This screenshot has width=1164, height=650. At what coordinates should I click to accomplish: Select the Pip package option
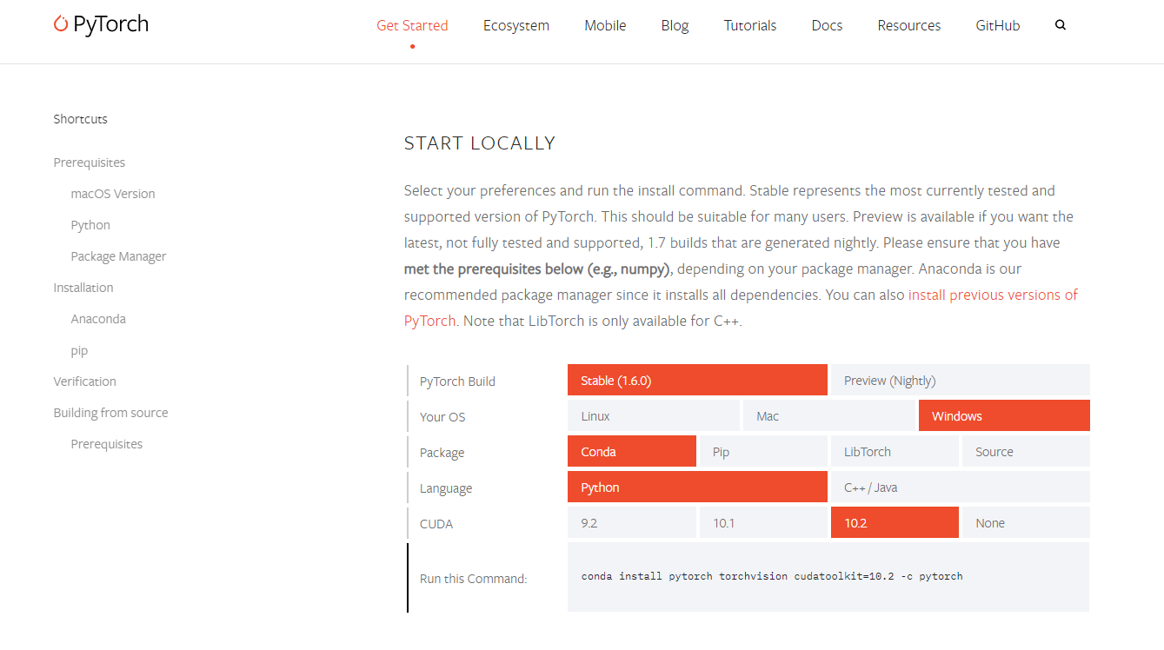point(763,452)
